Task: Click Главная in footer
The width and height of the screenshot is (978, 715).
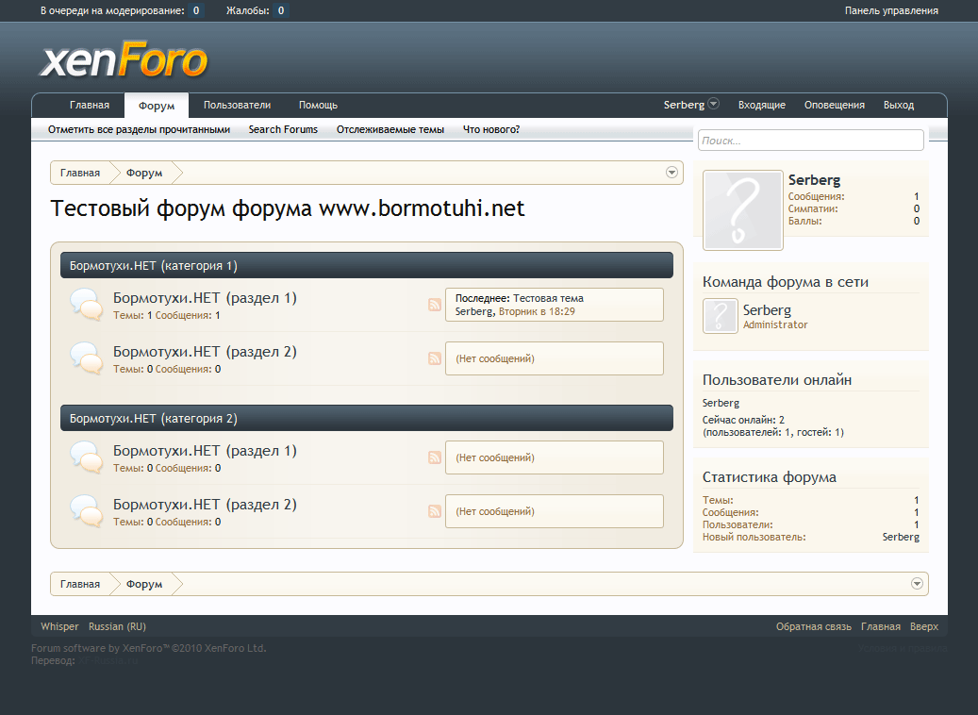Action: (x=880, y=626)
